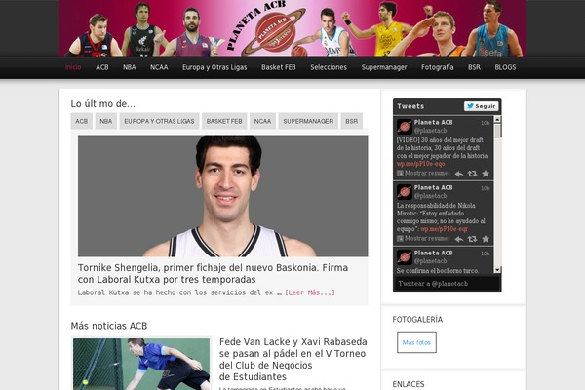The height and width of the screenshot is (390, 585).
Task: Select the BSR tab under Lo último de
Action: [351, 121]
